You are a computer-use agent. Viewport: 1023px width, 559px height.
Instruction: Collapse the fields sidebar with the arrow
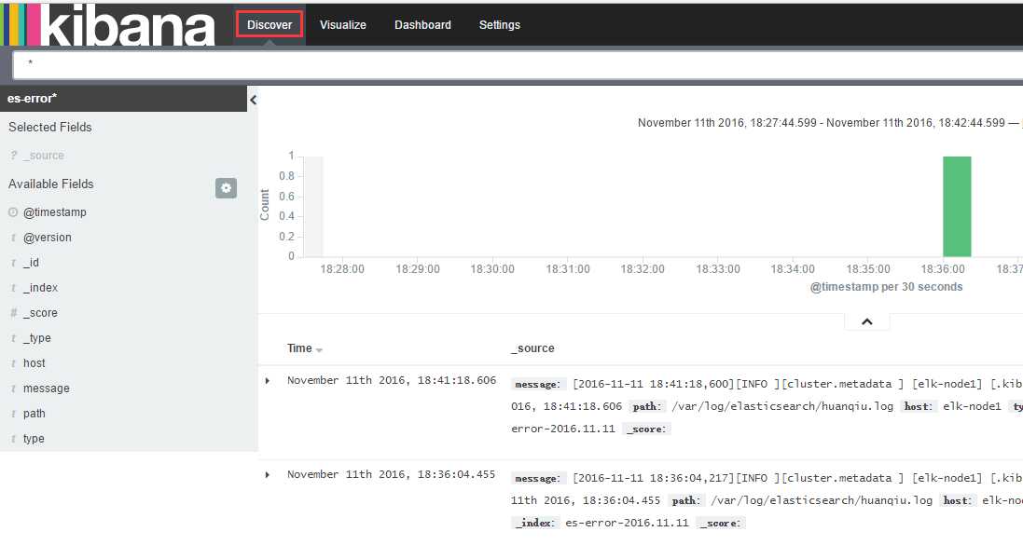[253, 100]
